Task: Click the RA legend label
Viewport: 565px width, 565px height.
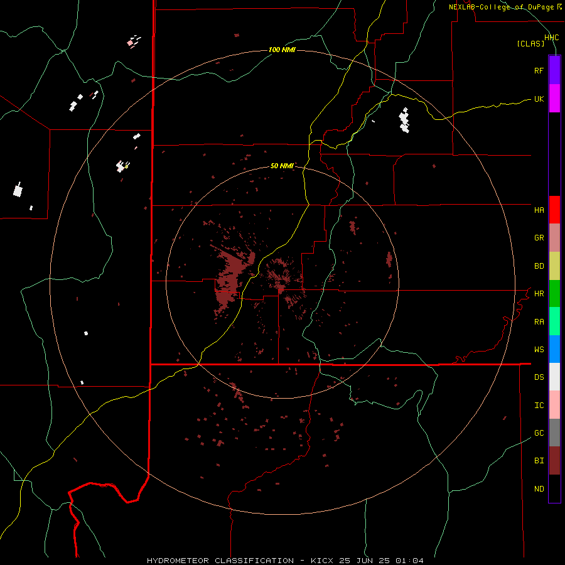Action: (539, 322)
